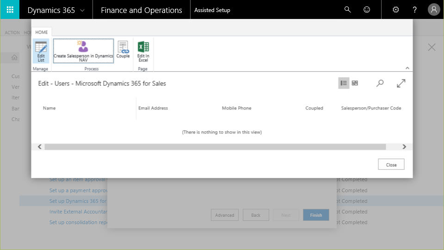Image resolution: width=444 pixels, height=250 pixels.
Task: Open Set up a payment approval link
Action: click(78, 190)
